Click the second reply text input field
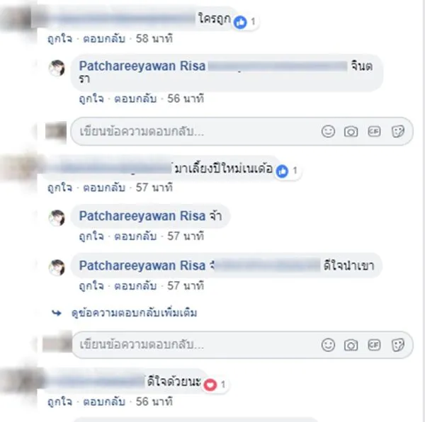This screenshot has height=422, width=425. (242, 345)
